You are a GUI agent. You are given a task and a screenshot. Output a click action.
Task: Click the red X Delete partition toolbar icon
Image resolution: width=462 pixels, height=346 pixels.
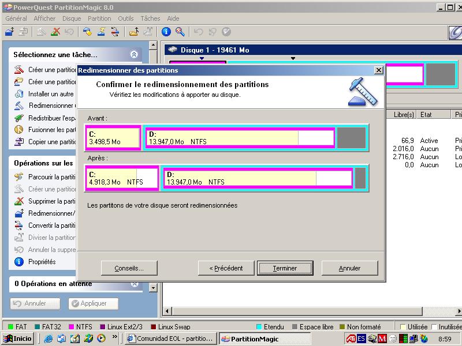(x=55, y=32)
